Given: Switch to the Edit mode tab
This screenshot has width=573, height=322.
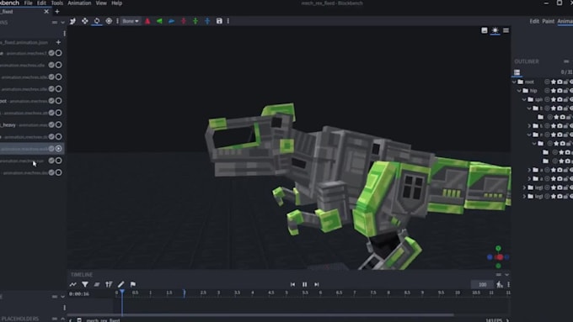Looking at the screenshot, I should [x=534, y=21].
